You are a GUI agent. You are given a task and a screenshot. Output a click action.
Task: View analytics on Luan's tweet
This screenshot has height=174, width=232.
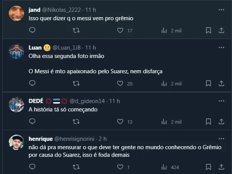[x=164, y=84]
